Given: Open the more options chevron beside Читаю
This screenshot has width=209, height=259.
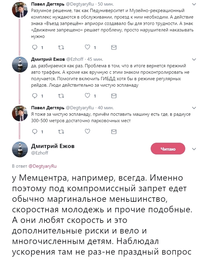Looking at the screenshot, I should click(x=194, y=149).
